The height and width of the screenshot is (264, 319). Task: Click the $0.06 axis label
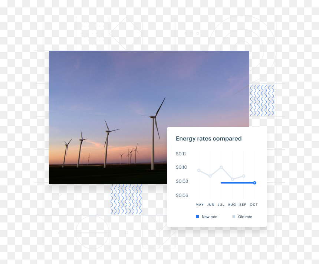(x=182, y=195)
